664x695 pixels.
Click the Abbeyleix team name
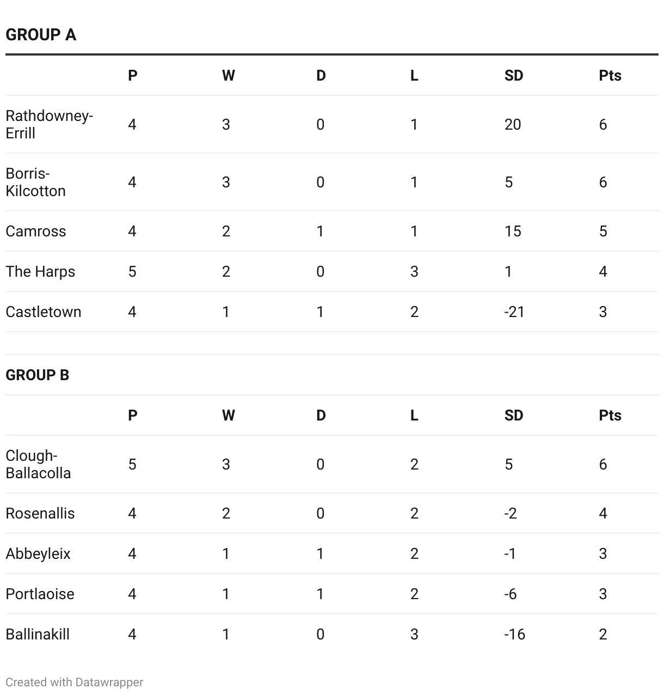click(x=38, y=553)
